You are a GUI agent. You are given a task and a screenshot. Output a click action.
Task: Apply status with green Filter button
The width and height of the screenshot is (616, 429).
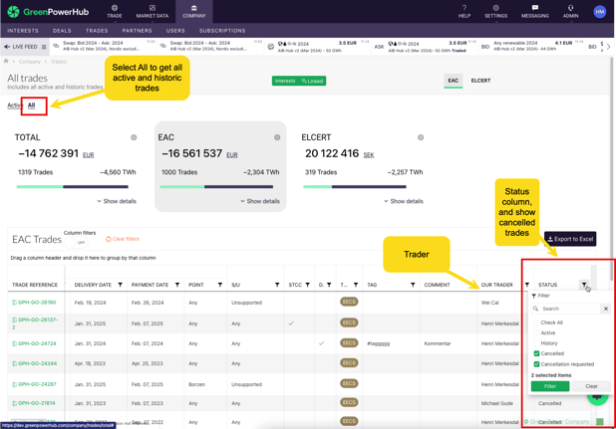click(550, 386)
